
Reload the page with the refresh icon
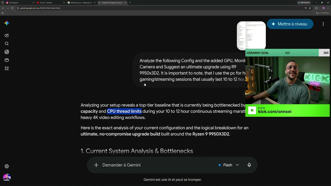[x=12, y=8]
